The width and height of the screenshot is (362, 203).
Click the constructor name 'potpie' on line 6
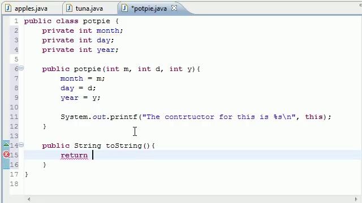point(87,69)
